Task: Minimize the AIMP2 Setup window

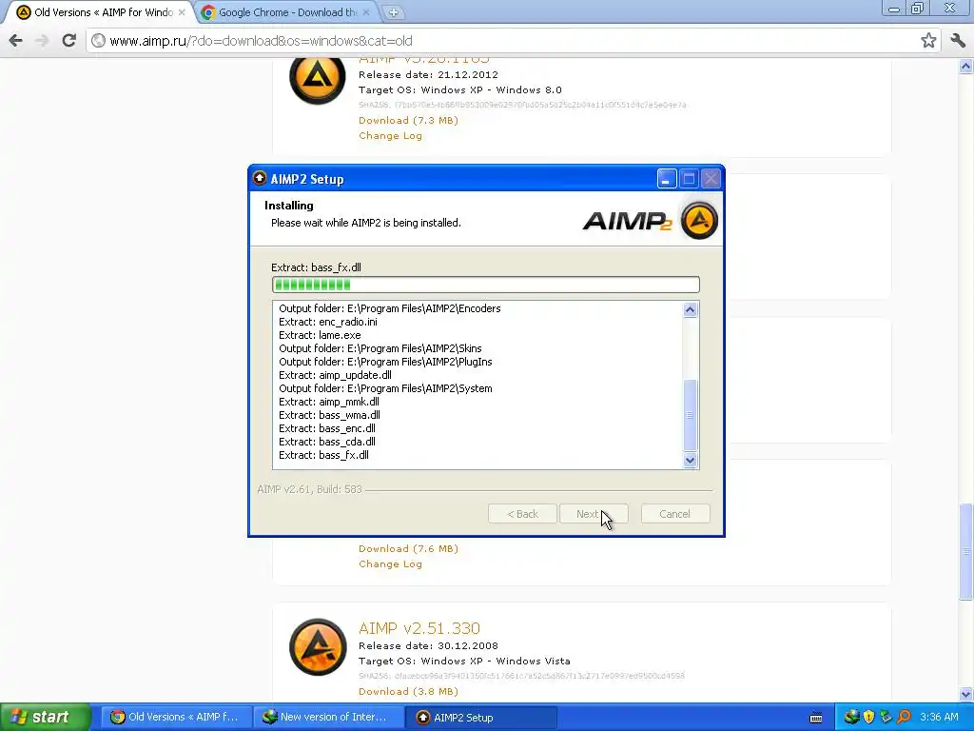Action: [667, 179]
